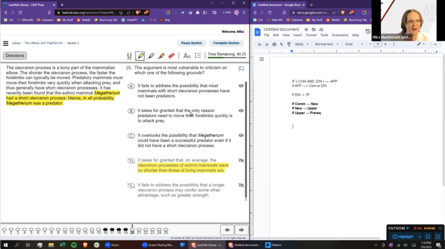
Task: Click the Pause Section button
Action: point(191,43)
